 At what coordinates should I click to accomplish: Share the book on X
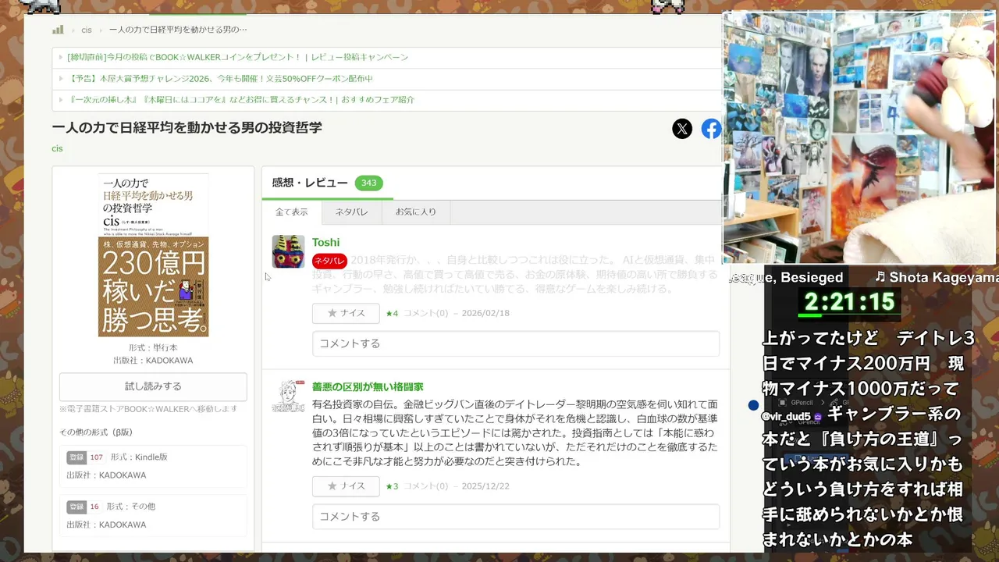point(682,129)
